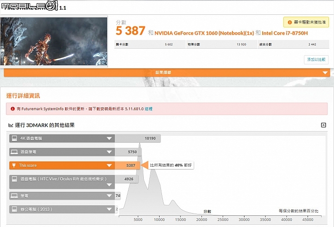The image size is (334, 227).
Task: Open the Fire Strike scene thumbnail
Action: [54, 41]
